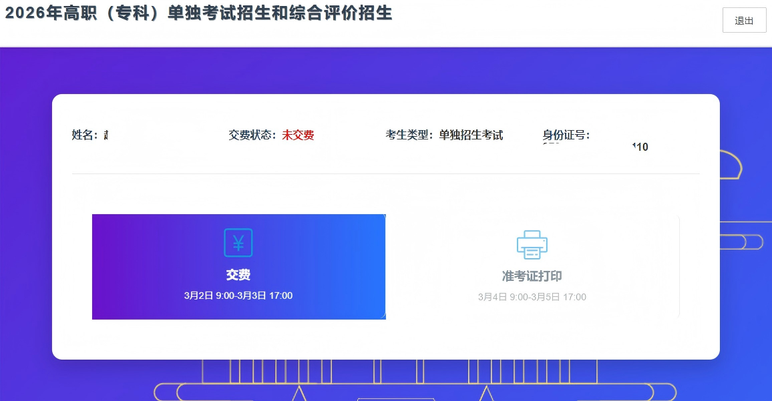The height and width of the screenshot is (401, 772).
Task: Select the 准考证打印 label text
Action: pos(532,276)
